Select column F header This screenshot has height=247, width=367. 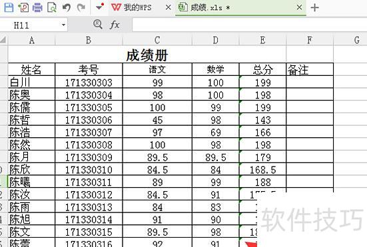(x=310, y=40)
